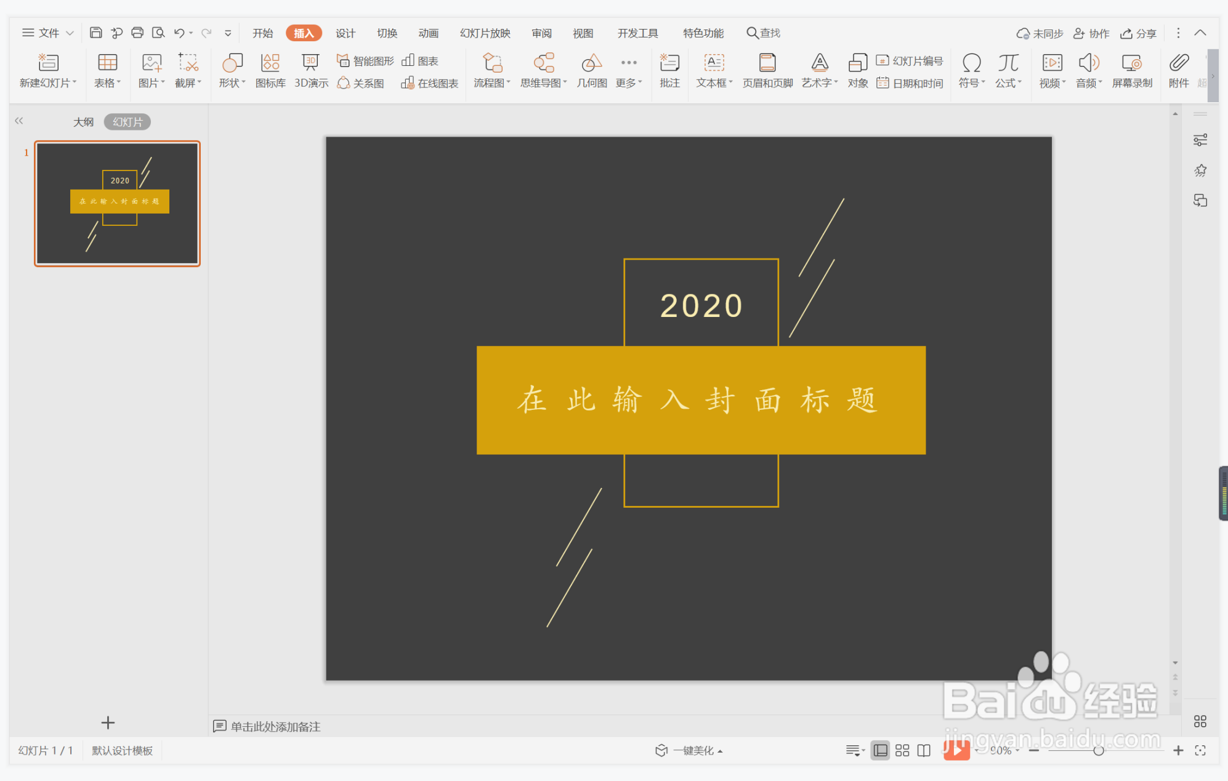Switch to slide sorter view

pos(902,750)
